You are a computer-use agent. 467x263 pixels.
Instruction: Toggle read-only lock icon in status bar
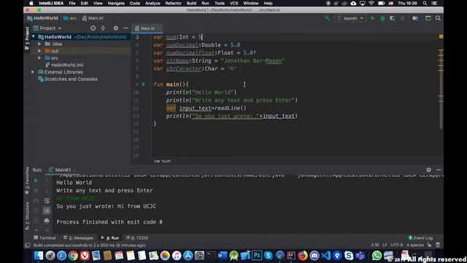point(429,245)
